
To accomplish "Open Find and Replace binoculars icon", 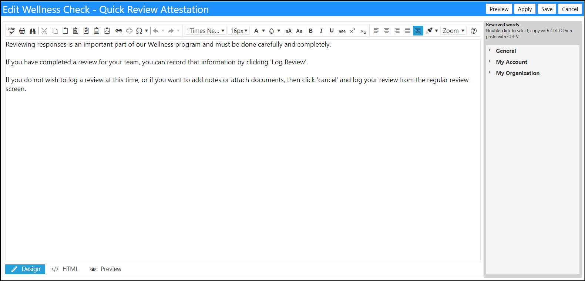I will (33, 31).
